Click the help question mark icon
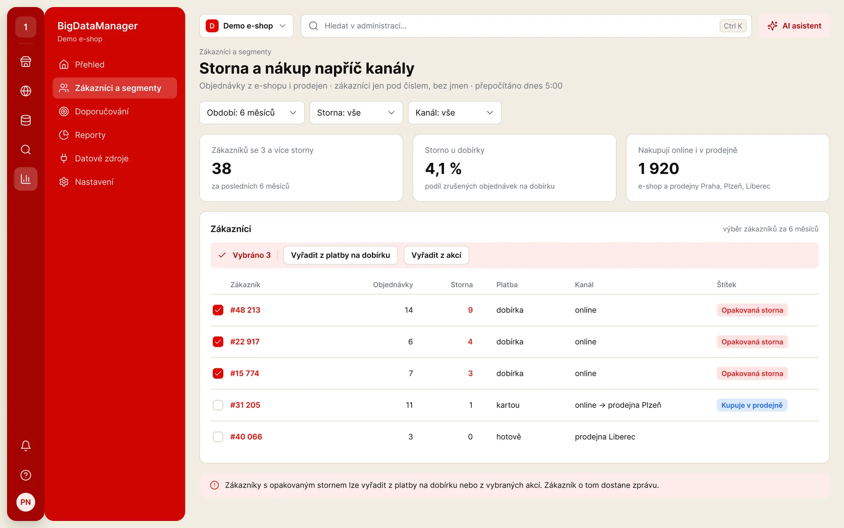Viewport: 844px width, 528px height. (25, 475)
